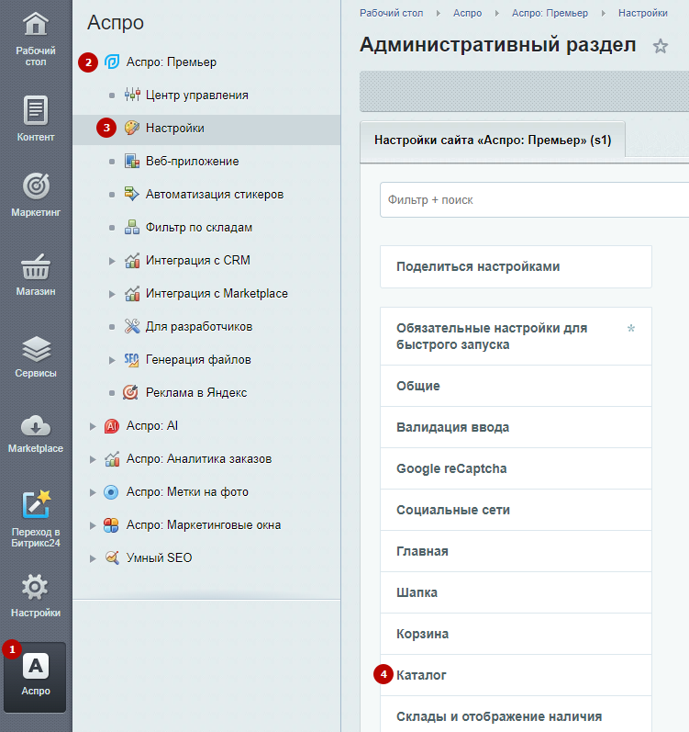Open the Каталог settings section
Viewport: 689px width, 732px height.
422,675
